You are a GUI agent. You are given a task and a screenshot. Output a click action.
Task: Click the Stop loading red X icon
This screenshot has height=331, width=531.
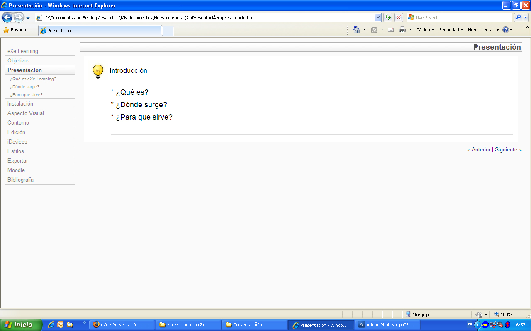[x=398, y=17]
